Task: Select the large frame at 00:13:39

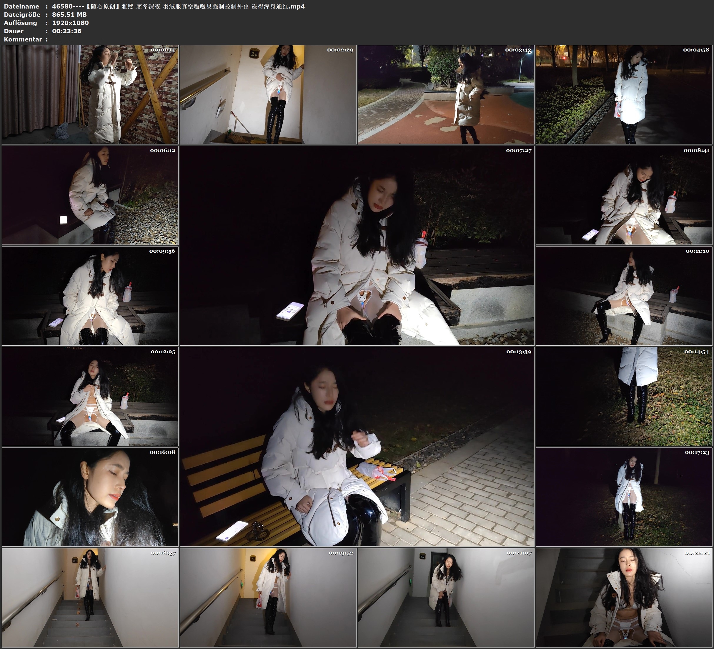Action: coord(357,447)
